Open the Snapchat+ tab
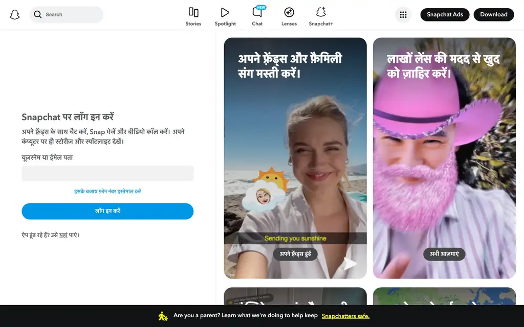Viewport: 524px width, 327px height. tap(321, 17)
